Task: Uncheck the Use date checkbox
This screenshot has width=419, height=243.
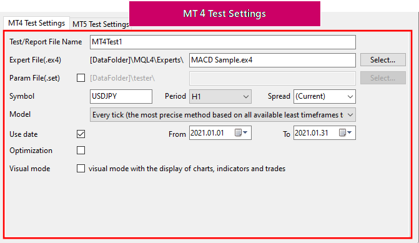Action: (x=81, y=134)
